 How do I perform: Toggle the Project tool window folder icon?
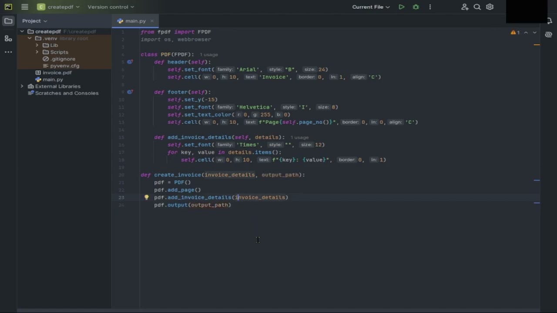(8, 21)
